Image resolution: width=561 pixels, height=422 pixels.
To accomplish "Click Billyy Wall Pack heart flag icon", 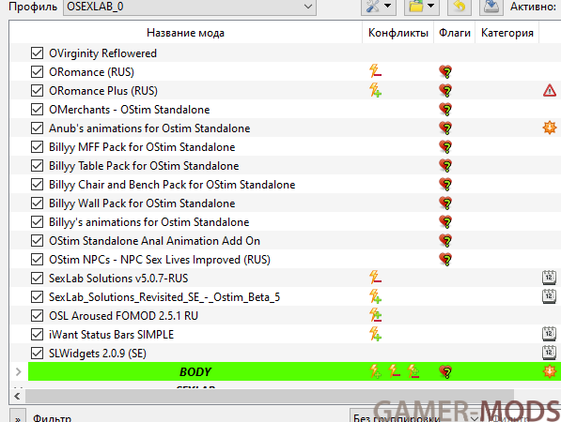I will pyautogui.click(x=445, y=203).
